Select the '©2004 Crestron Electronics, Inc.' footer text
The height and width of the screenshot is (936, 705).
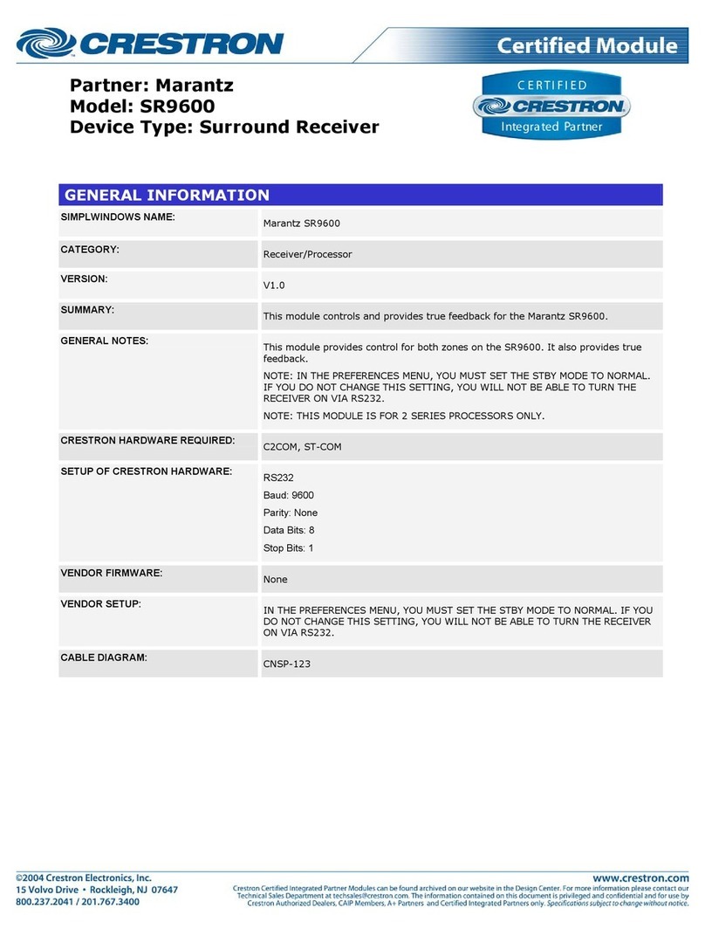[x=84, y=878]
